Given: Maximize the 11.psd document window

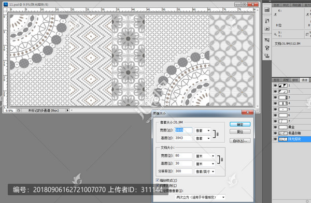Looking at the screenshot, I should [244, 4].
